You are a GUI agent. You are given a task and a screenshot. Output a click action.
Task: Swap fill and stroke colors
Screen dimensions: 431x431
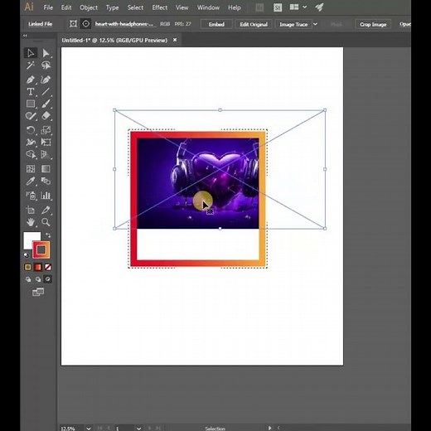[x=48, y=235]
